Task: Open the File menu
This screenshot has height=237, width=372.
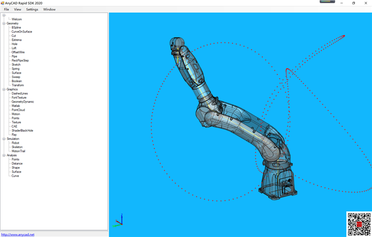Action: (6, 9)
